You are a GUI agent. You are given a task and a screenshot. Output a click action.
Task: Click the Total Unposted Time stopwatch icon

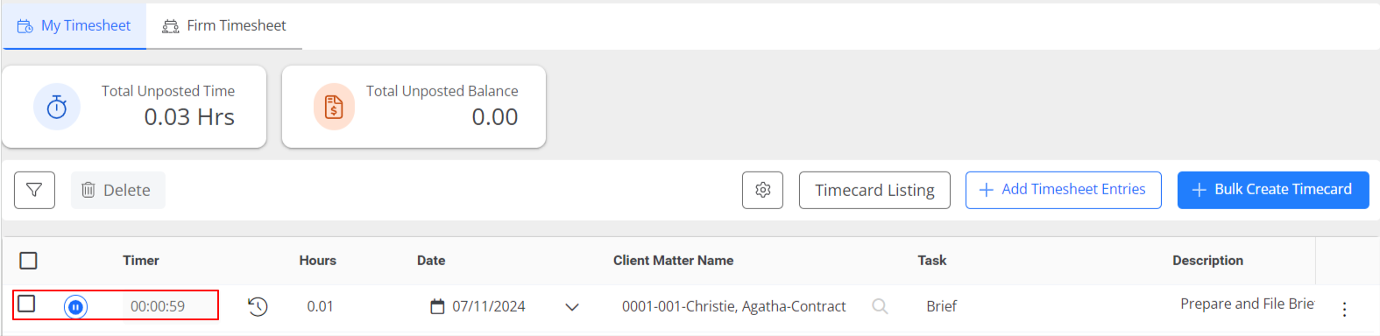[x=57, y=107]
